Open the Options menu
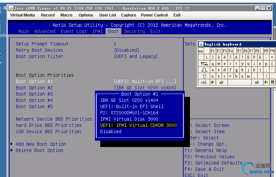 [86, 15]
